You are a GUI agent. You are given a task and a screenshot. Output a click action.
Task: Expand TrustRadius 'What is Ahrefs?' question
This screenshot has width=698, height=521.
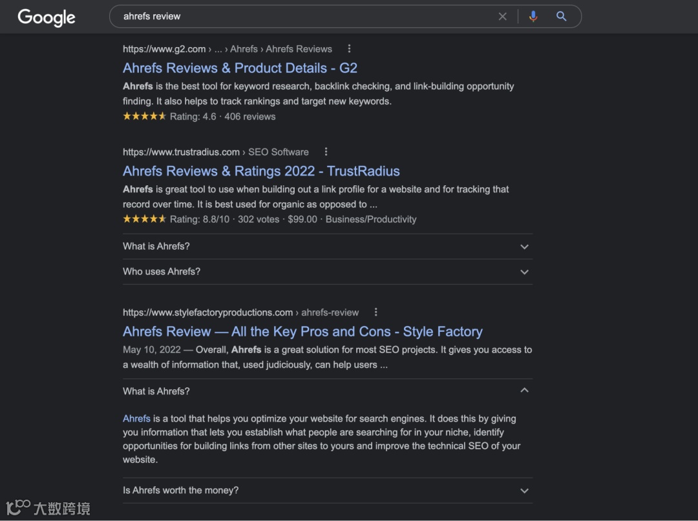pyautogui.click(x=328, y=246)
